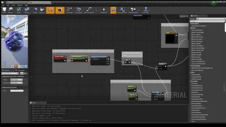Toggle Live Nodes in toolbar
The image size is (226, 127).
[69, 10]
